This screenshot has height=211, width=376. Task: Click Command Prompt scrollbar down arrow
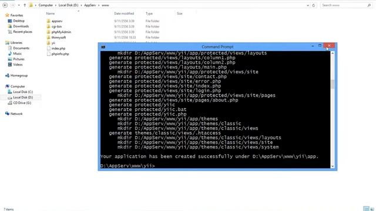pos(333,166)
